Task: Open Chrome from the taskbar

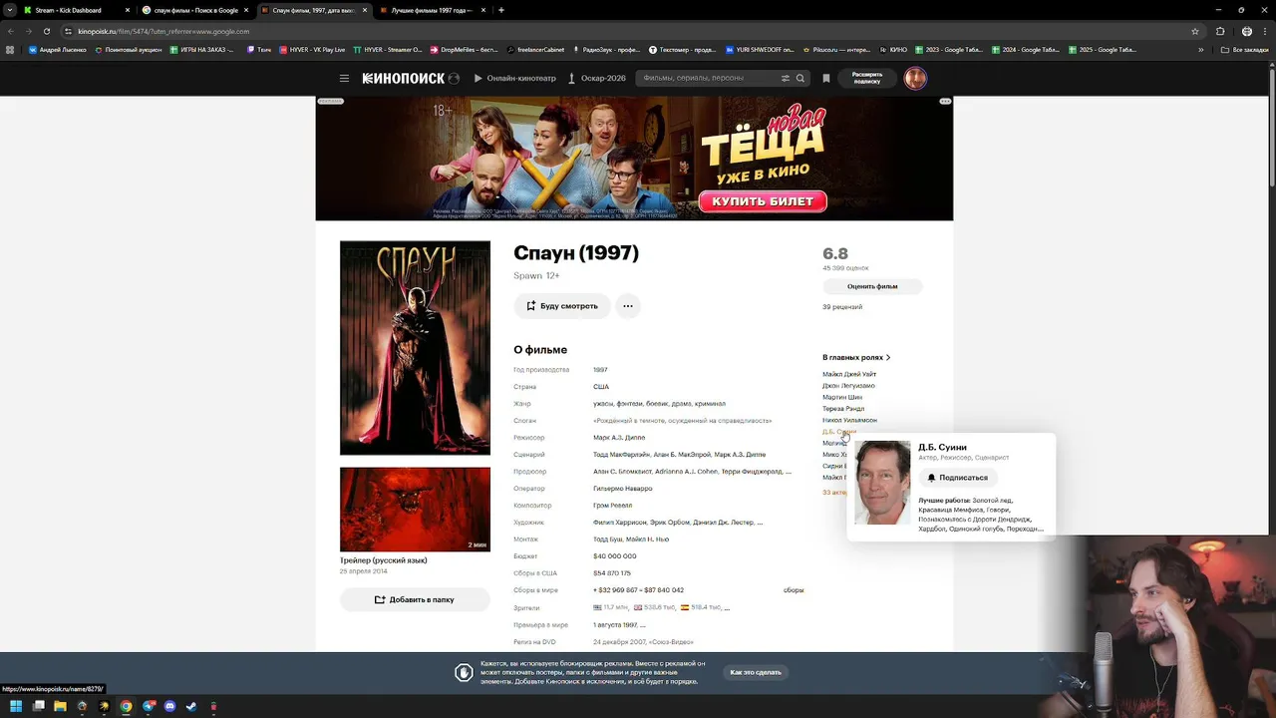Action: pos(126,706)
